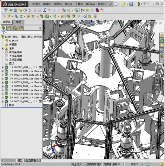Expand the 注解 annotations folder
165x167 pixels.
[3, 48]
